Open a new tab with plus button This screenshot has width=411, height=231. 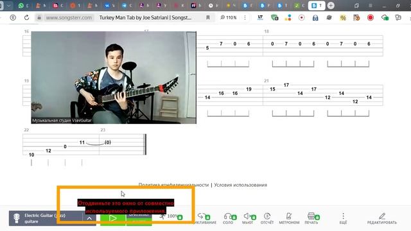click(331, 5)
